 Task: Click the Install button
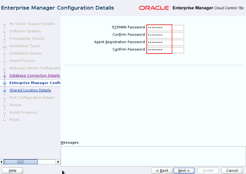(x=208, y=171)
